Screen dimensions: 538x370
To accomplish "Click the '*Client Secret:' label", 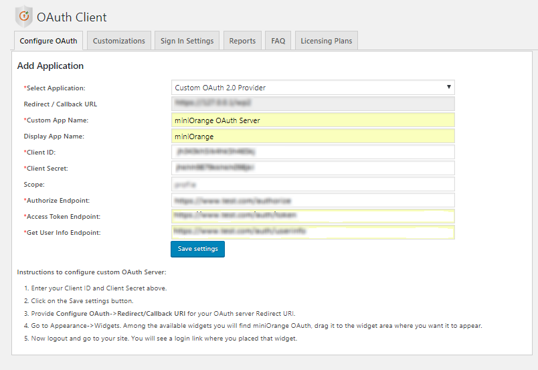I will click(x=46, y=169).
